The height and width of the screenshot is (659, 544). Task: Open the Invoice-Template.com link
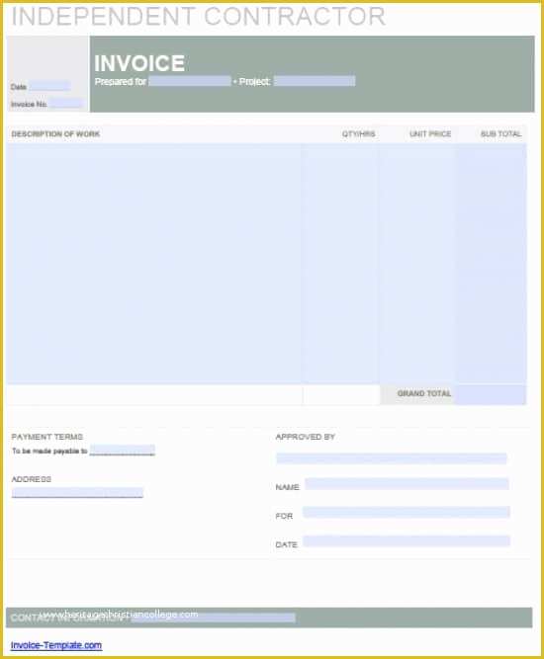point(56,645)
